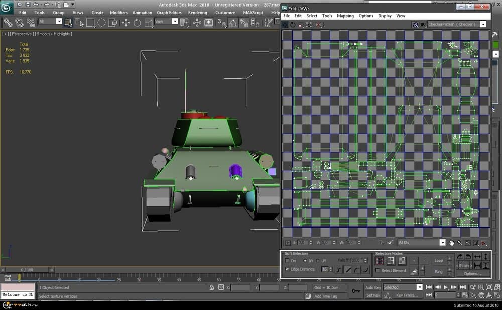Viewport: 502px width, 310px height.
Task: Click the Freeform Mode icon in UV toolbar
Action: point(310,25)
